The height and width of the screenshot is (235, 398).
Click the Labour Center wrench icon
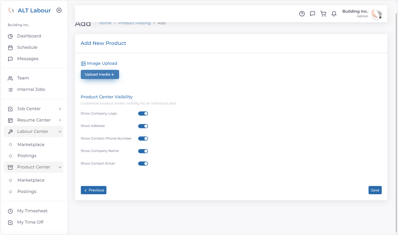(x=10, y=132)
